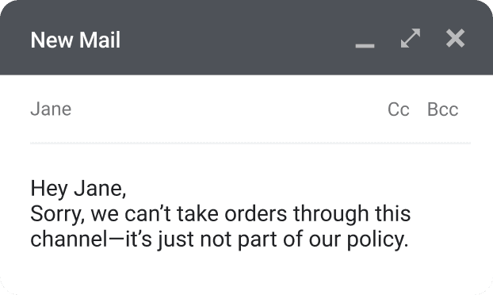The width and height of the screenshot is (493, 295).
Task: Click the word through in the message
Action: pyautogui.click(x=331, y=214)
